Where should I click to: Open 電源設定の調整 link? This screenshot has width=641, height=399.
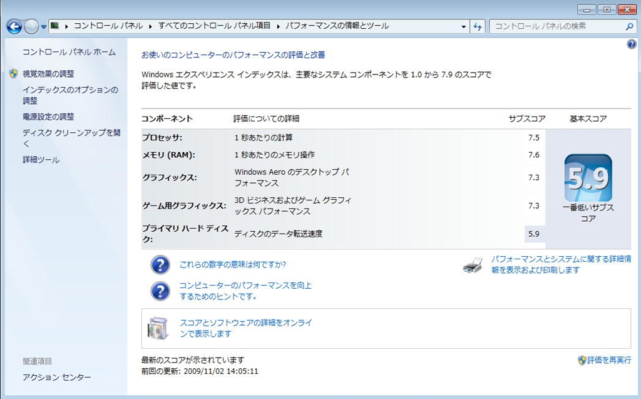pyautogui.click(x=48, y=117)
